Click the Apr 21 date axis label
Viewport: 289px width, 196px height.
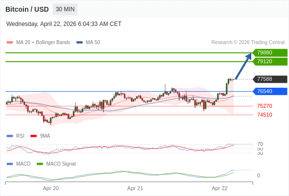pos(135,189)
